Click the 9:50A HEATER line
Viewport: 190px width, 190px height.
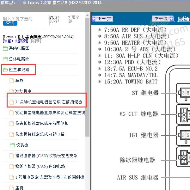pos(132,43)
